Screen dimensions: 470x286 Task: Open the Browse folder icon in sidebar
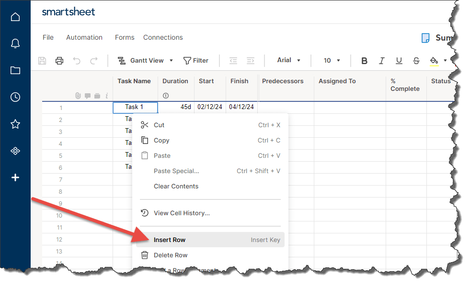click(15, 70)
